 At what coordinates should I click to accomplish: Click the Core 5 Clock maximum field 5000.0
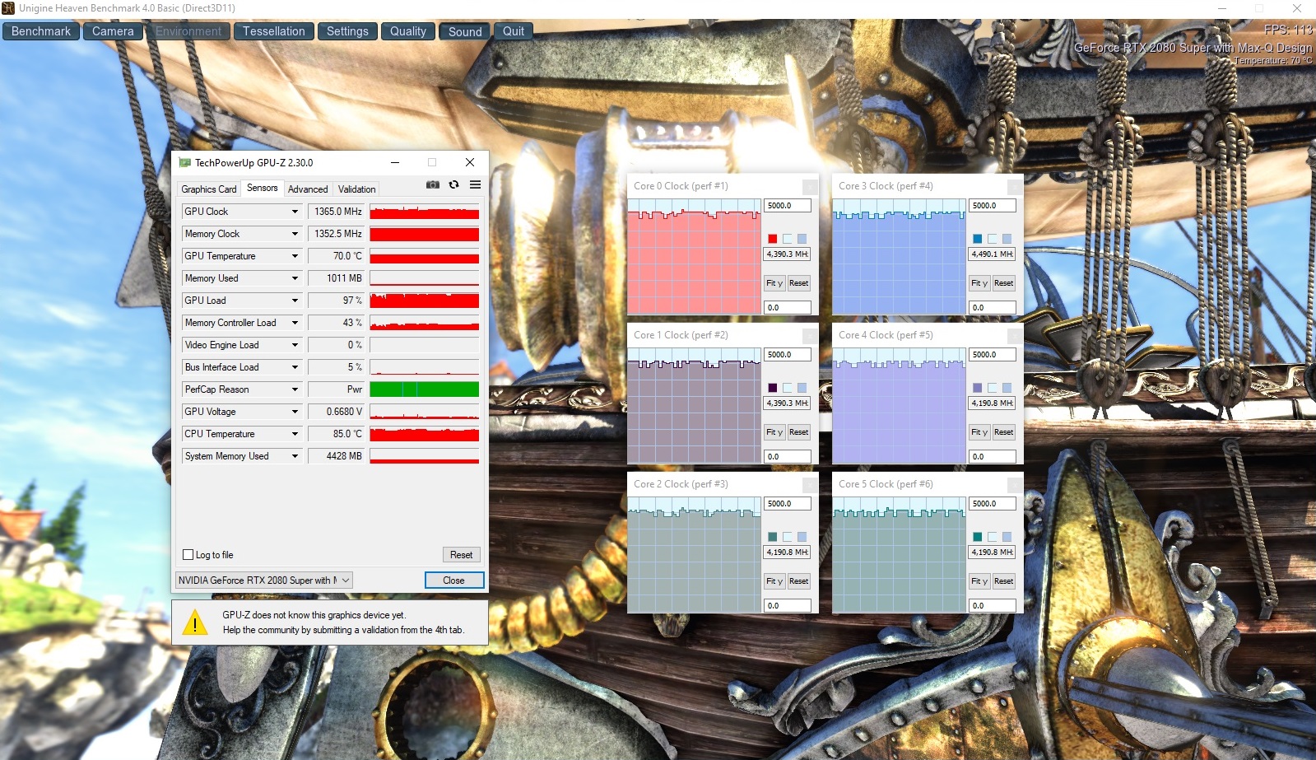(993, 504)
